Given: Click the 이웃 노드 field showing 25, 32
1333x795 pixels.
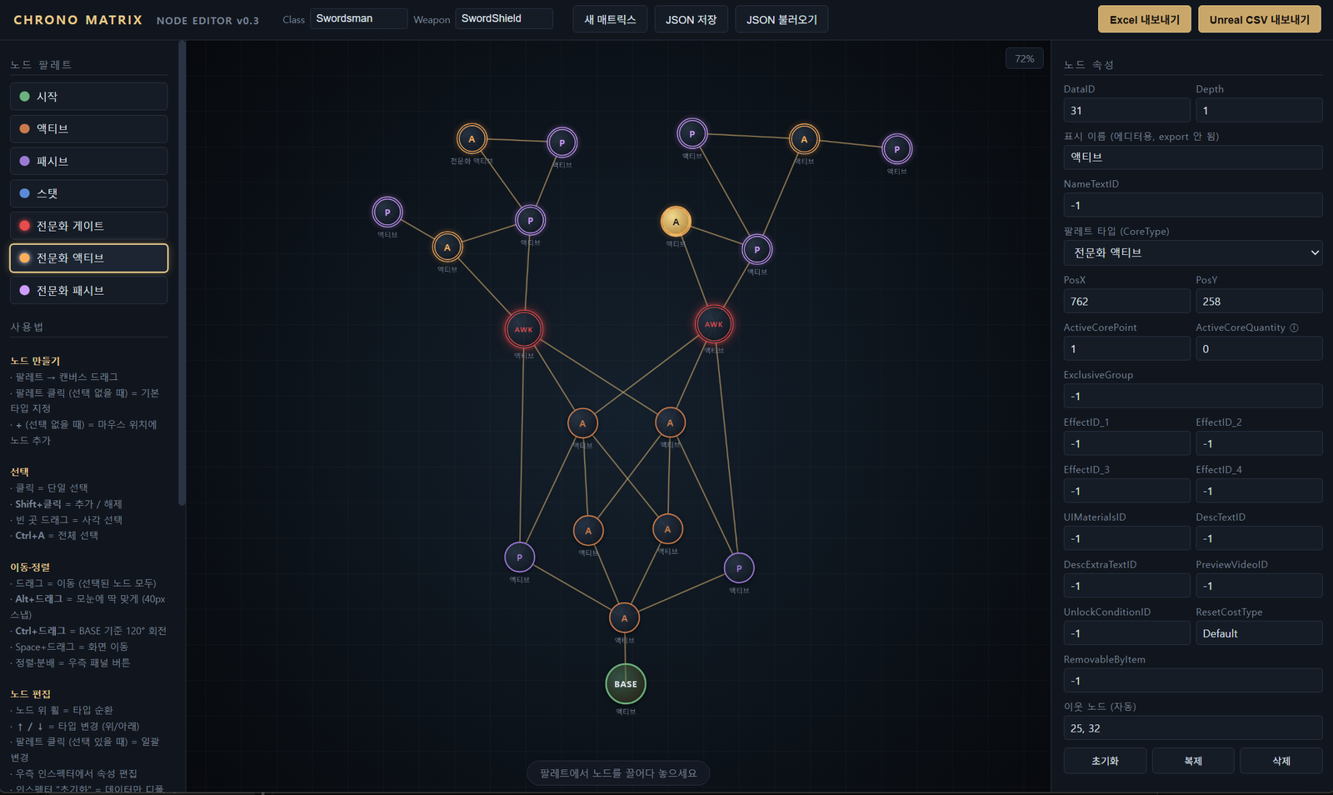Looking at the screenshot, I should (1193, 728).
